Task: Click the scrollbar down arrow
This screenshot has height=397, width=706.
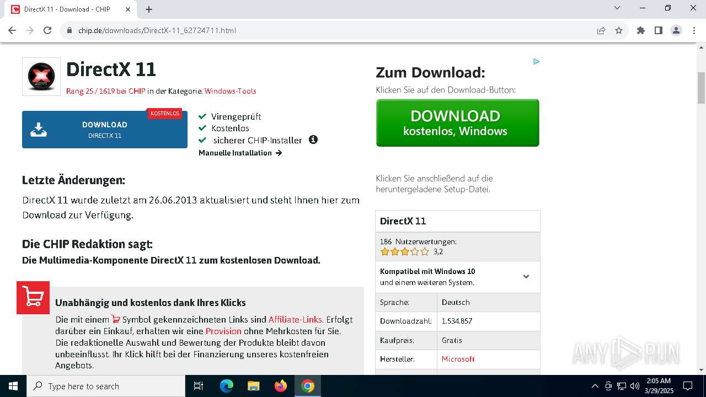Action: (702, 370)
